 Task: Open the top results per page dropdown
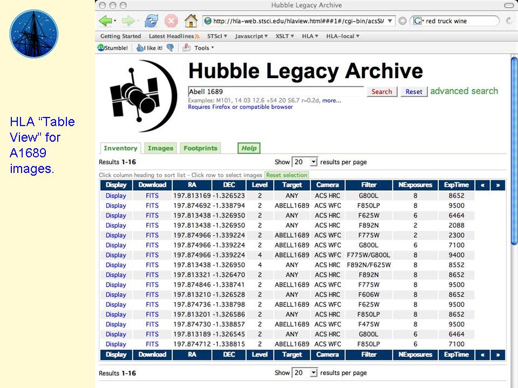click(x=305, y=162)
